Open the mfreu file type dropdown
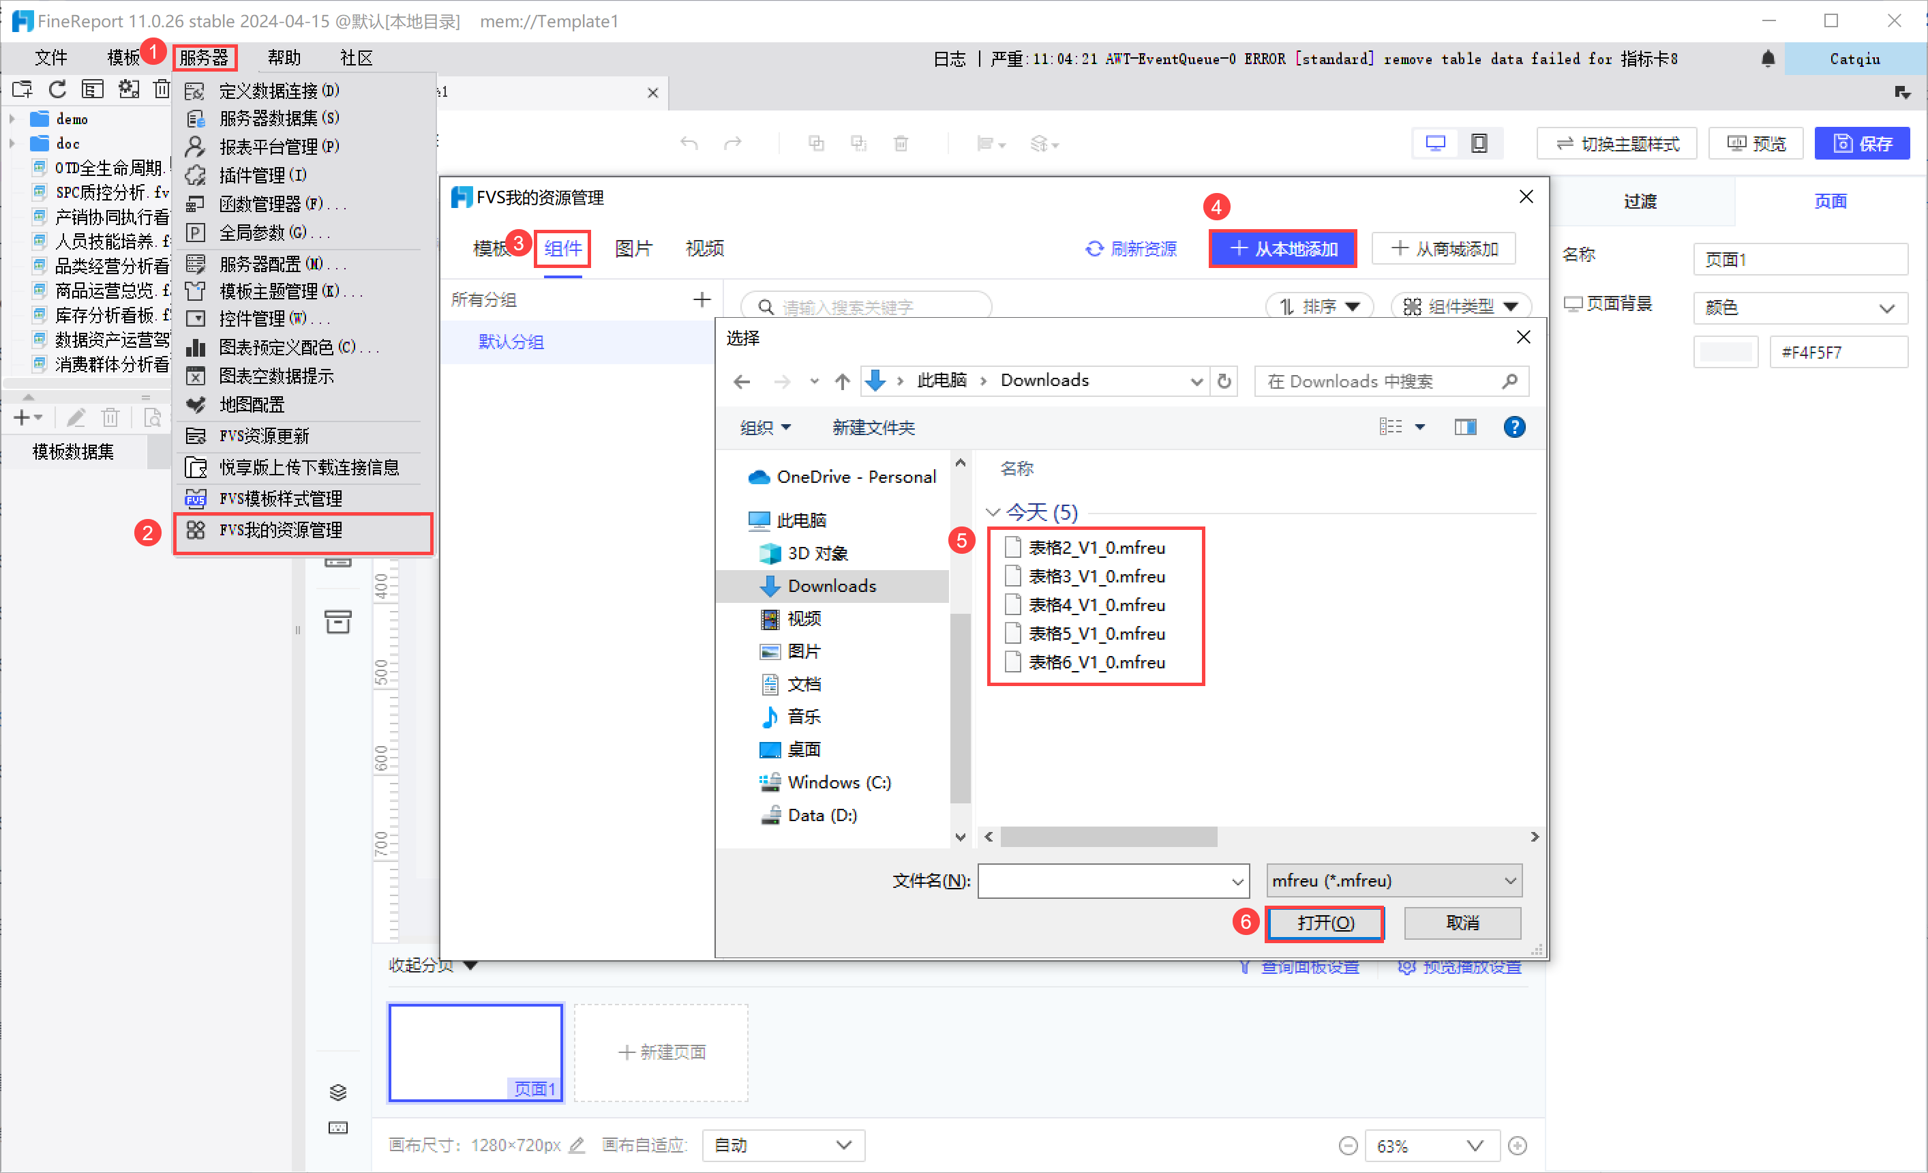The width and height of the screenshot is (1928, 1173). click(1394, 881)
